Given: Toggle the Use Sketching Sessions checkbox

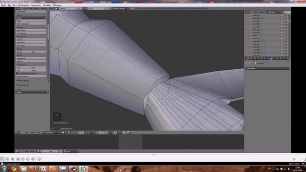Looking at the screenshot, I should 17,74.
